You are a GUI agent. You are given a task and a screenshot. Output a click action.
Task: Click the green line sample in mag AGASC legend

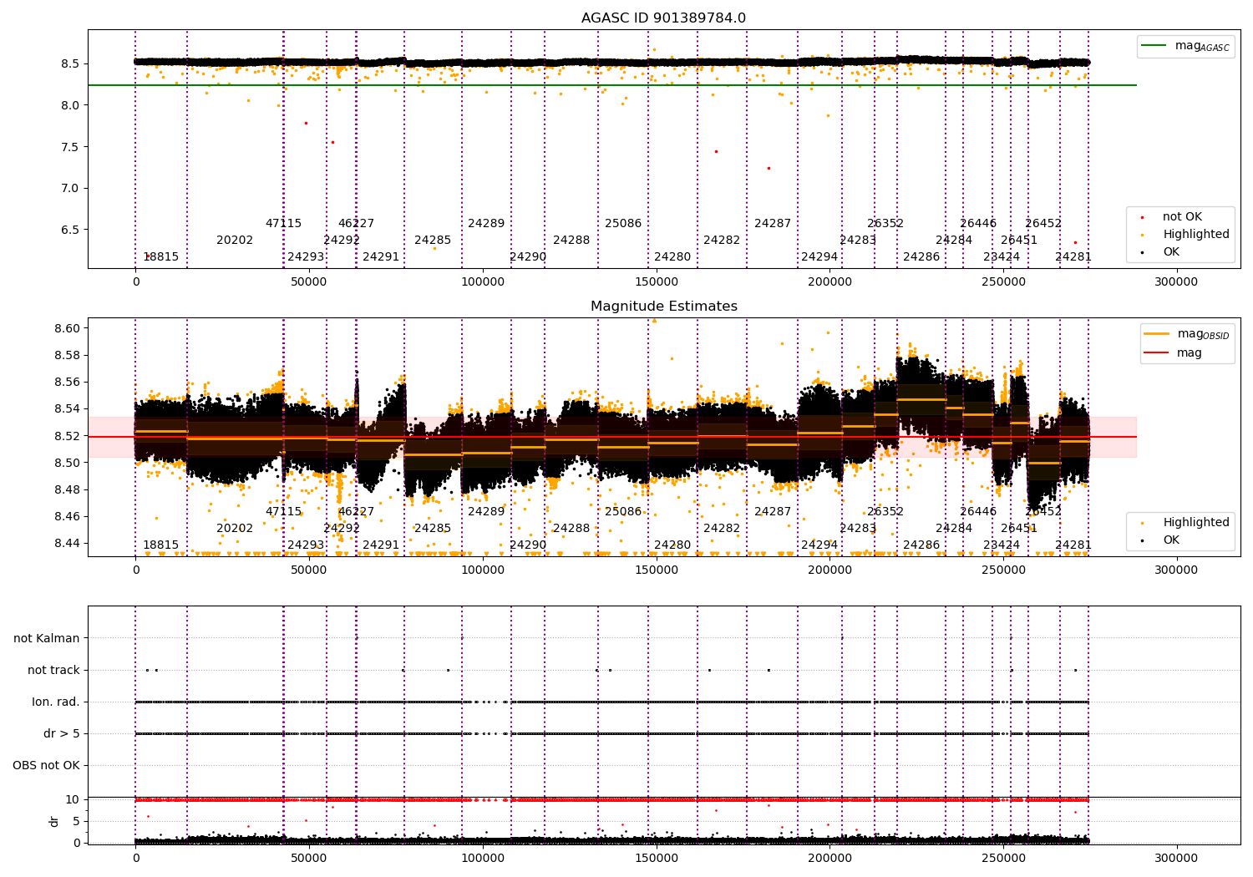[1155, 46]
